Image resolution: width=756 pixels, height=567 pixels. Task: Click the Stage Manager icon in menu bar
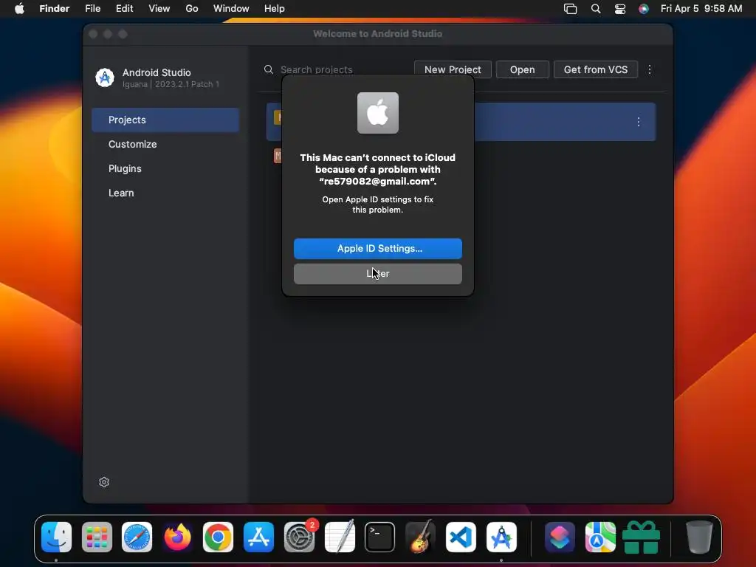coord(571,9)
